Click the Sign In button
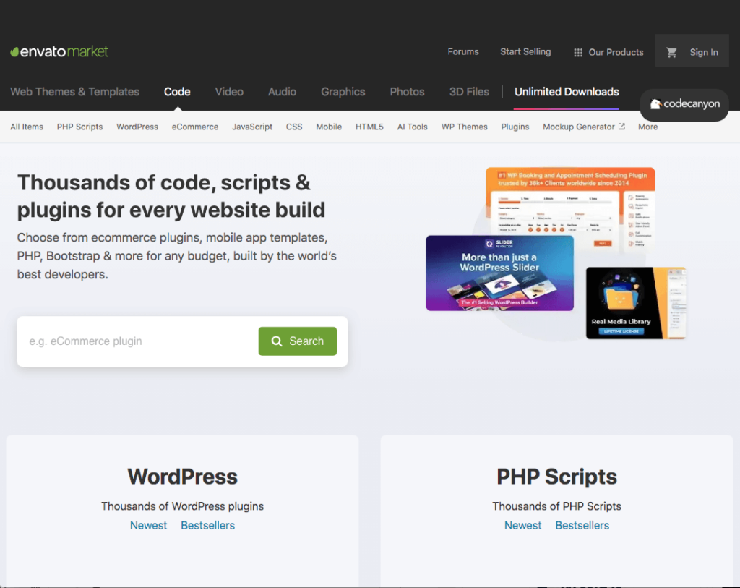This screenshot has width=740, height=588. coord(704,52)
